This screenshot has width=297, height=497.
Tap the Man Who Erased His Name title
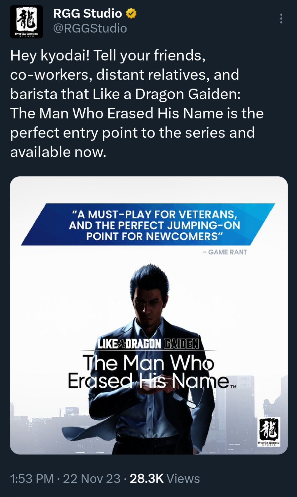tap(148, 372)
